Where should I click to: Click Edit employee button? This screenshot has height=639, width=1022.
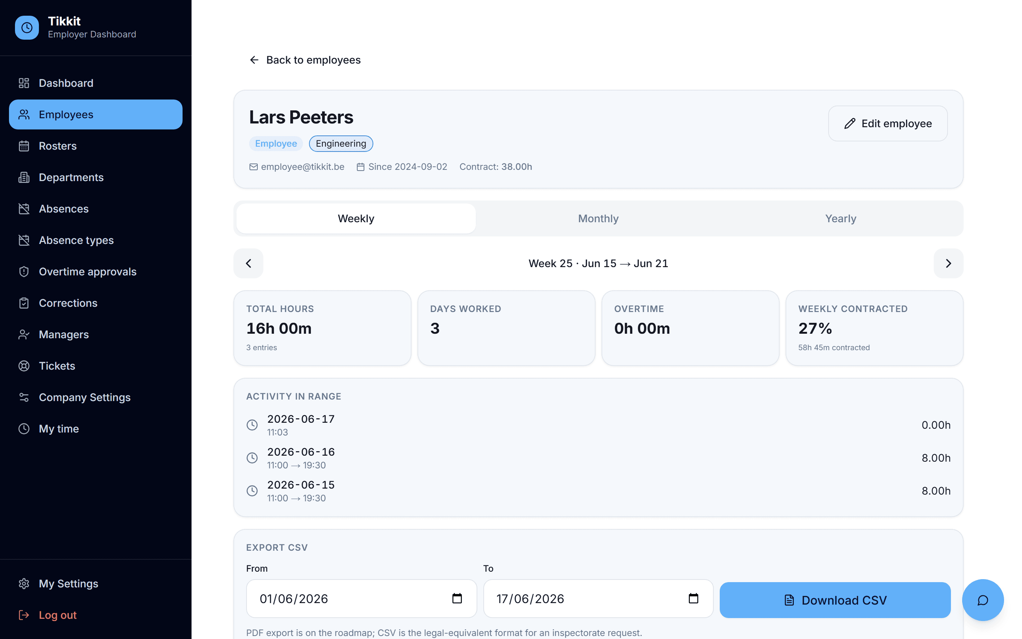[888, 123]
